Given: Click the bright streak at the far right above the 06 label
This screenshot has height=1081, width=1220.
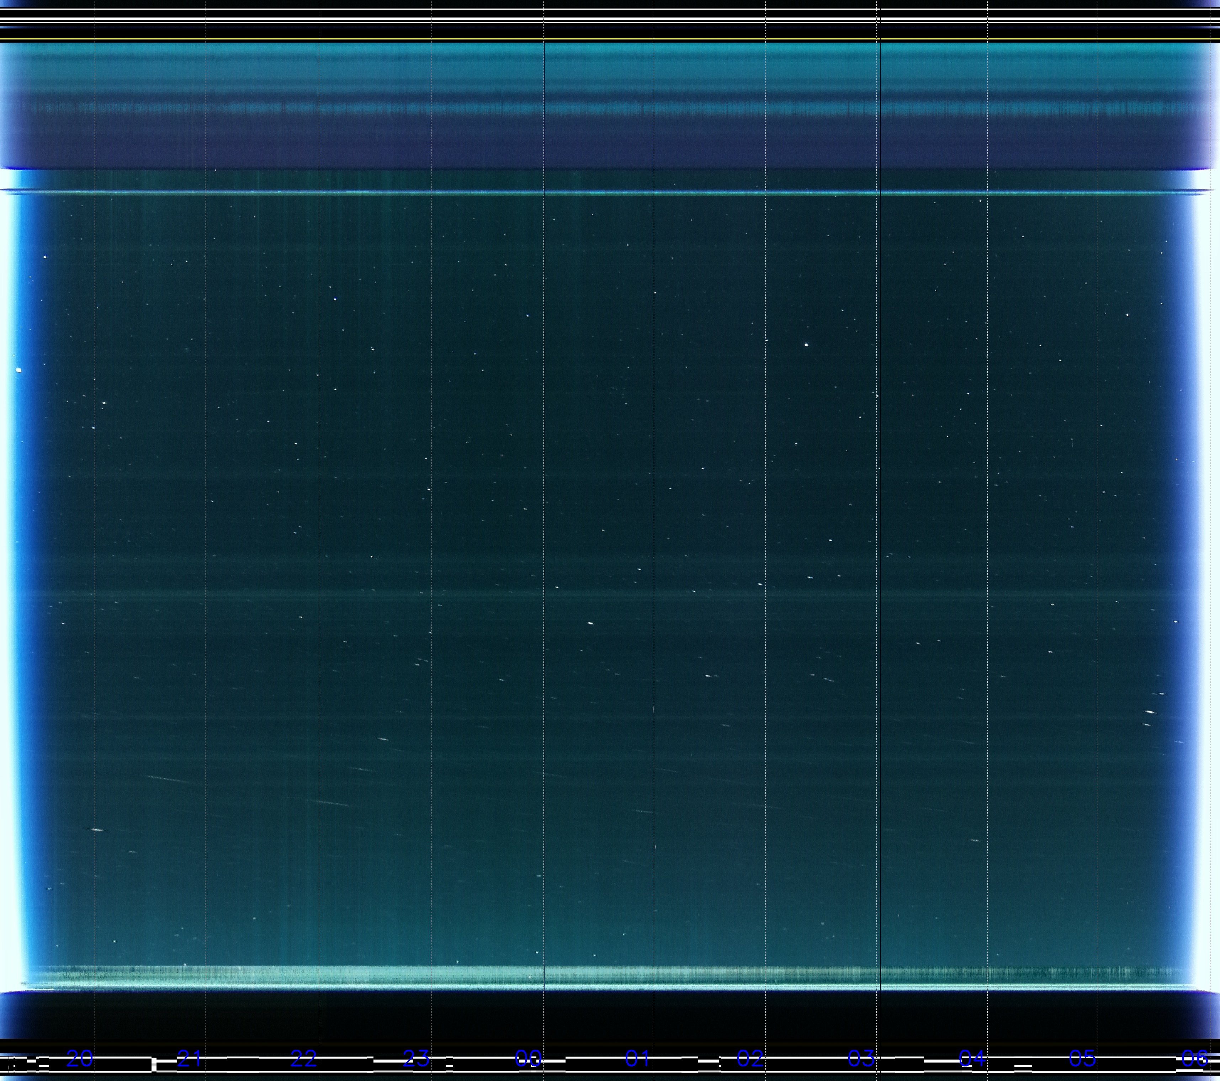Looking at the screenshot, I should (1150, 712).
